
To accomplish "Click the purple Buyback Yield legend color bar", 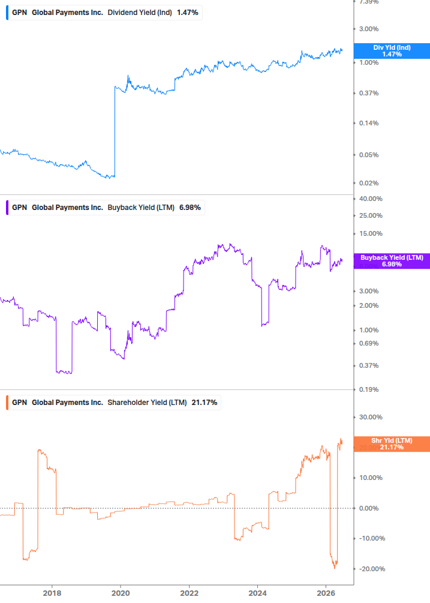I will pyautogui.click(x=7, y=208).
